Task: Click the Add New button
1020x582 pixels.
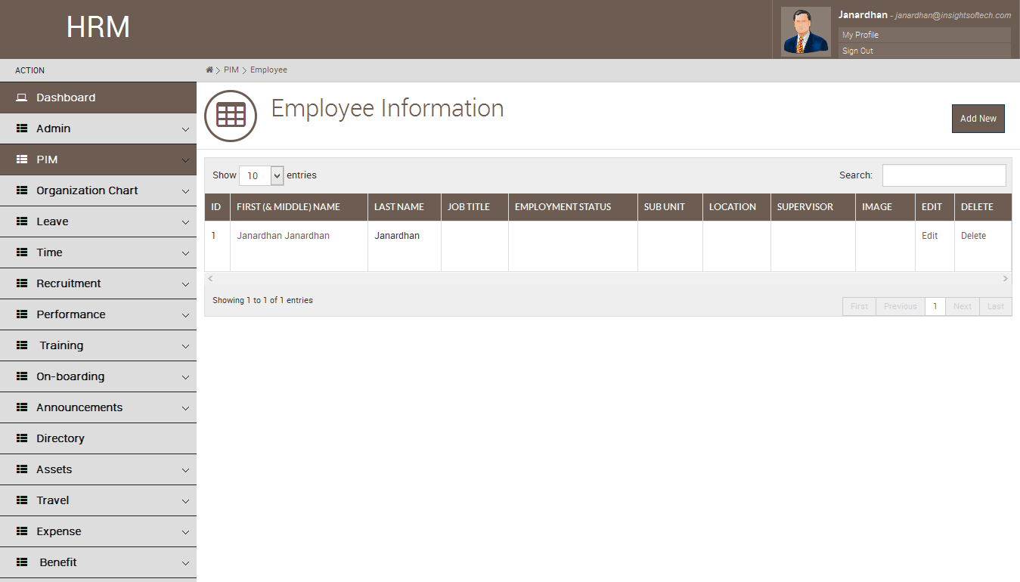Action: 978,119
